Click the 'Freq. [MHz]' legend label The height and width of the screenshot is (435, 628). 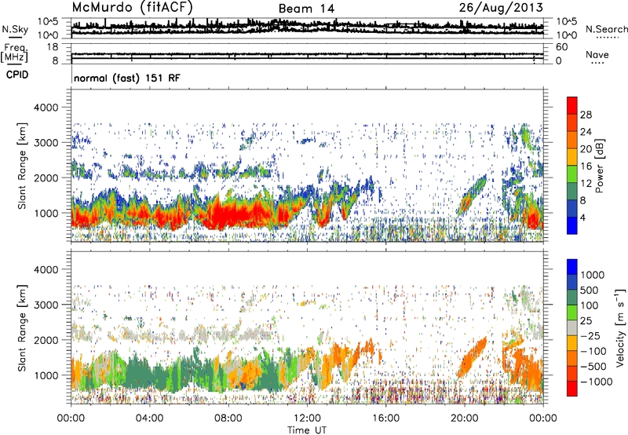pyautogui.click(x=14, y=53)
